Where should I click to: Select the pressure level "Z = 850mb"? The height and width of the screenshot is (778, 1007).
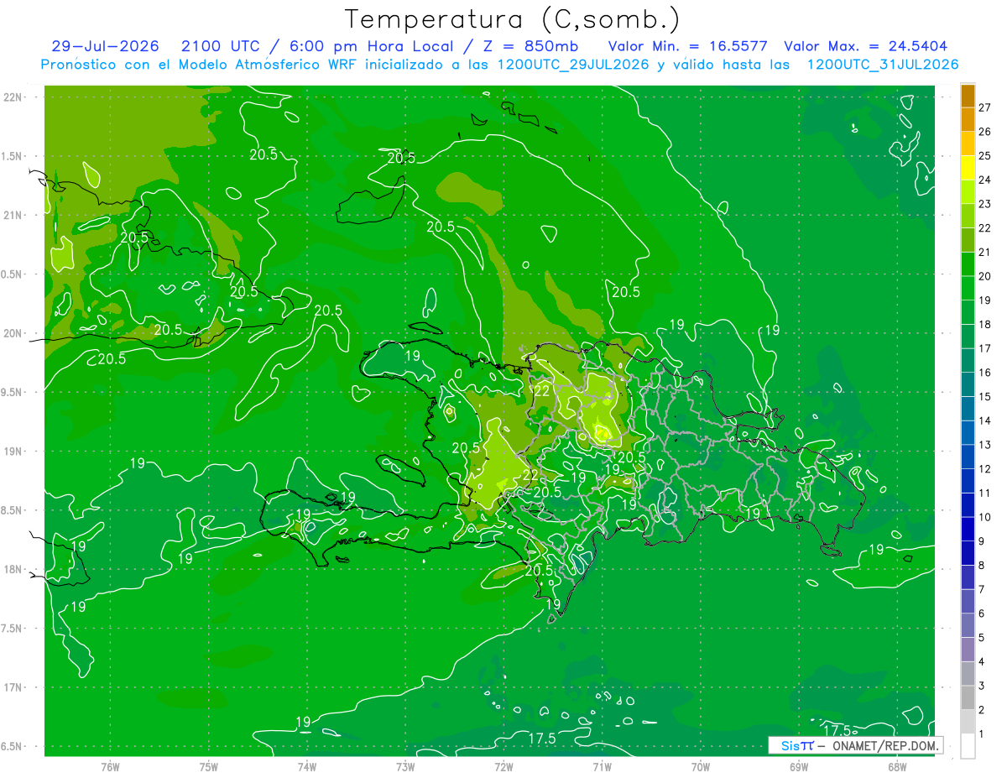(530, 46)
